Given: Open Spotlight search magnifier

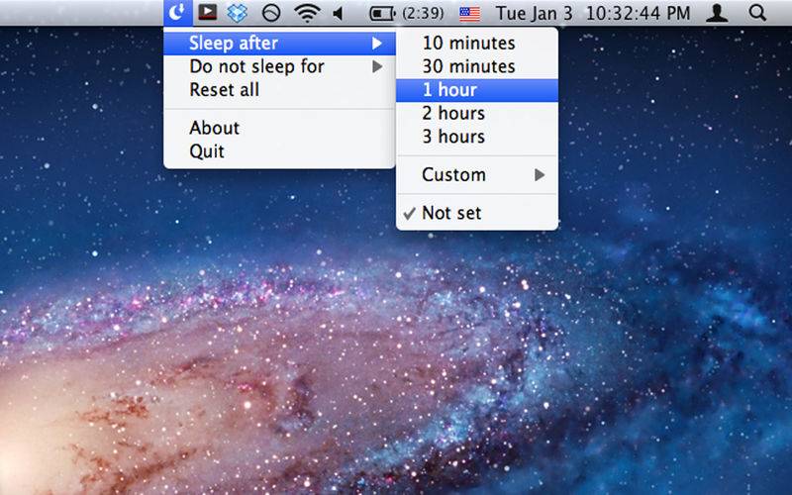Looking at the screenshot, I should tap(757, 13).
